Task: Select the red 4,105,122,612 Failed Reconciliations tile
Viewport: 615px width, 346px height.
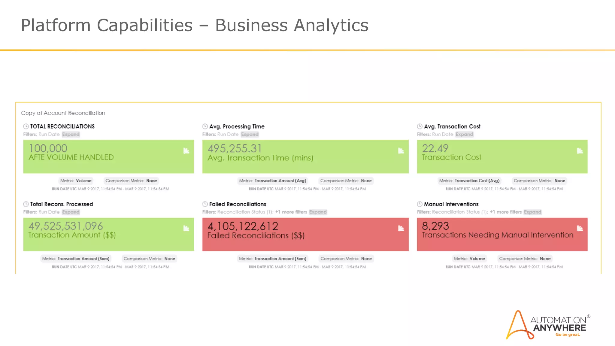Action: tap(305, 235)
